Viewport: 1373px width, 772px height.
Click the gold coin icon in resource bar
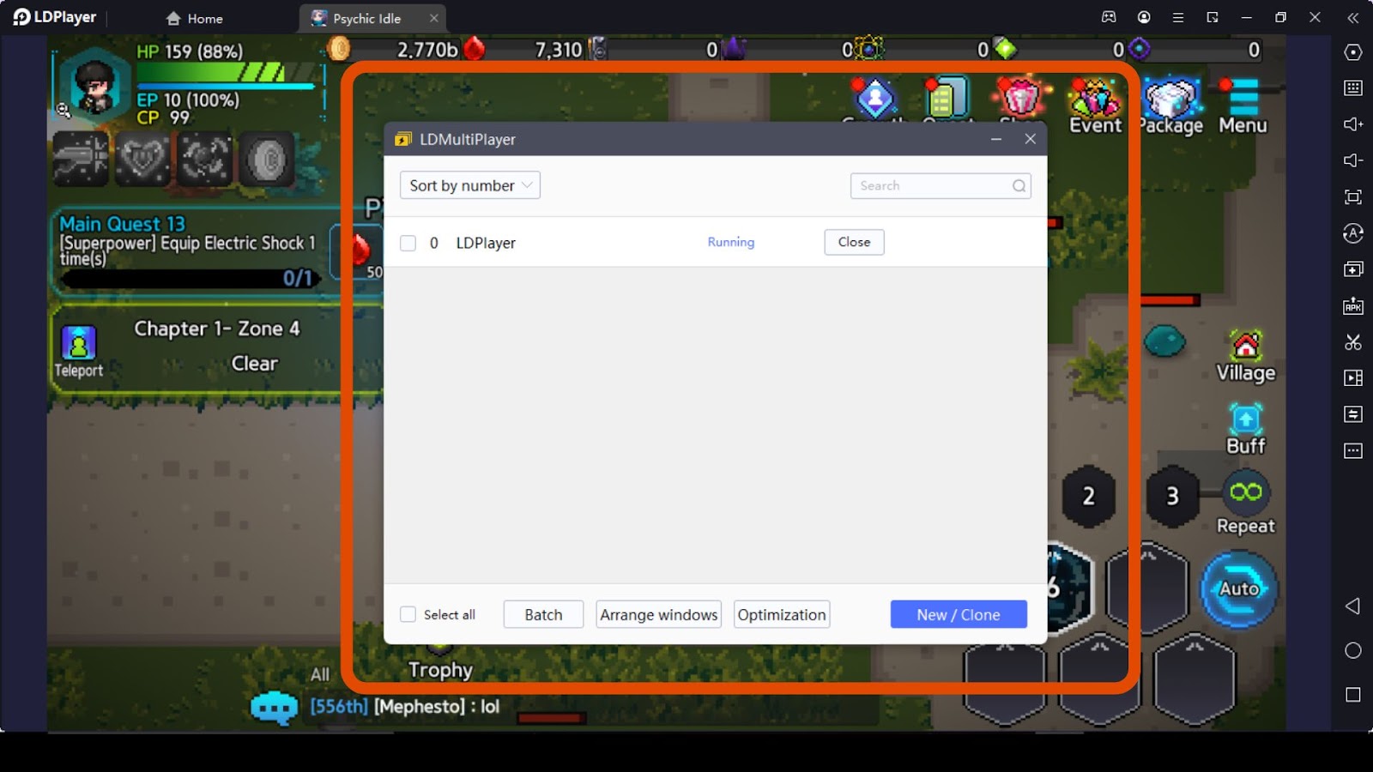coord(340,49)
